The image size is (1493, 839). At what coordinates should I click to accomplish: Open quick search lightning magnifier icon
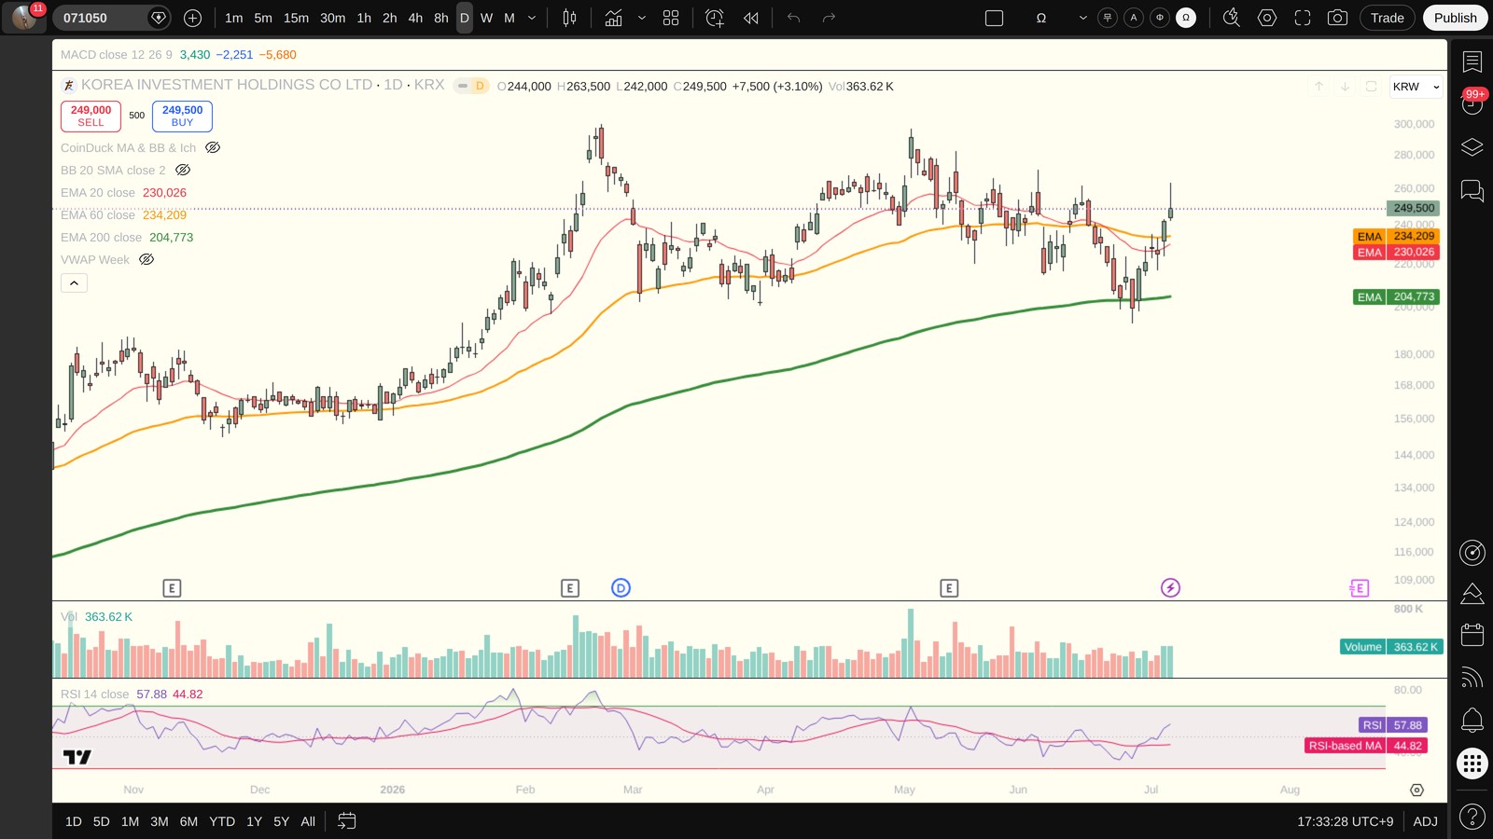tap(1232, 18)
